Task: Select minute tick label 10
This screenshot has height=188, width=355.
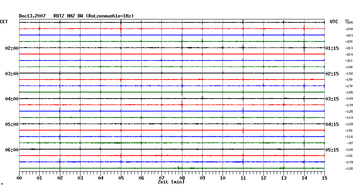Action: pyautogui.click(x=223, y=178)
